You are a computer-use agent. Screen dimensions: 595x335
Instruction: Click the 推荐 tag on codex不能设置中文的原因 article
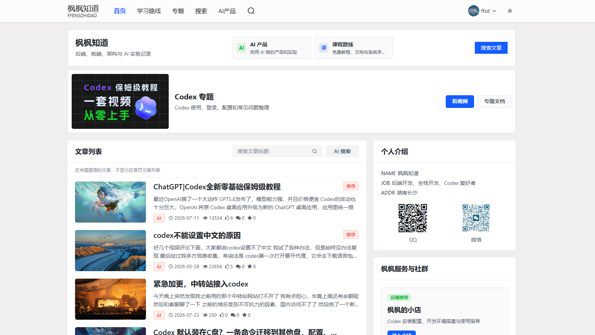click(351, 235)
